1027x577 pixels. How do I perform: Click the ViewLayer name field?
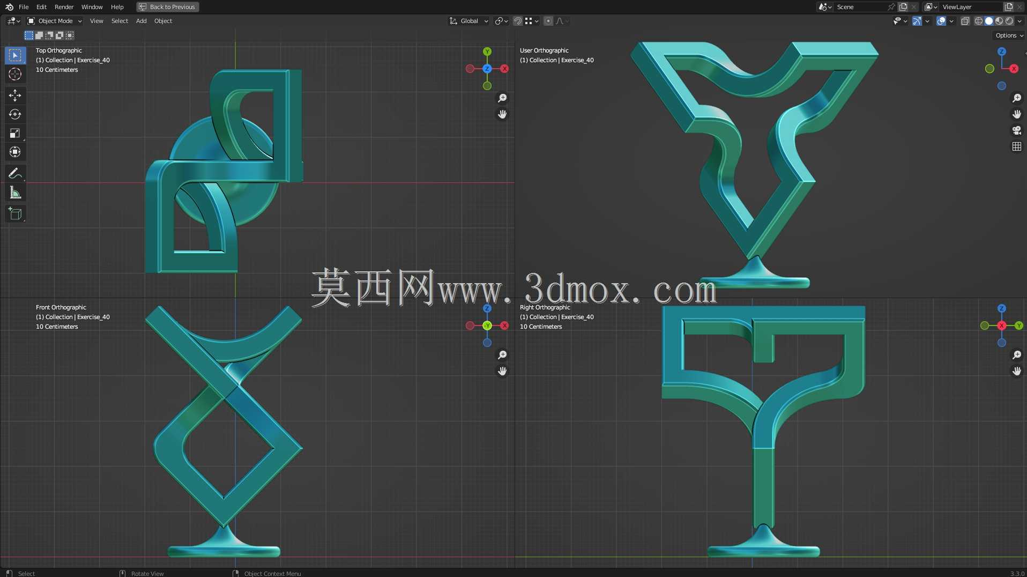point(971,7)
